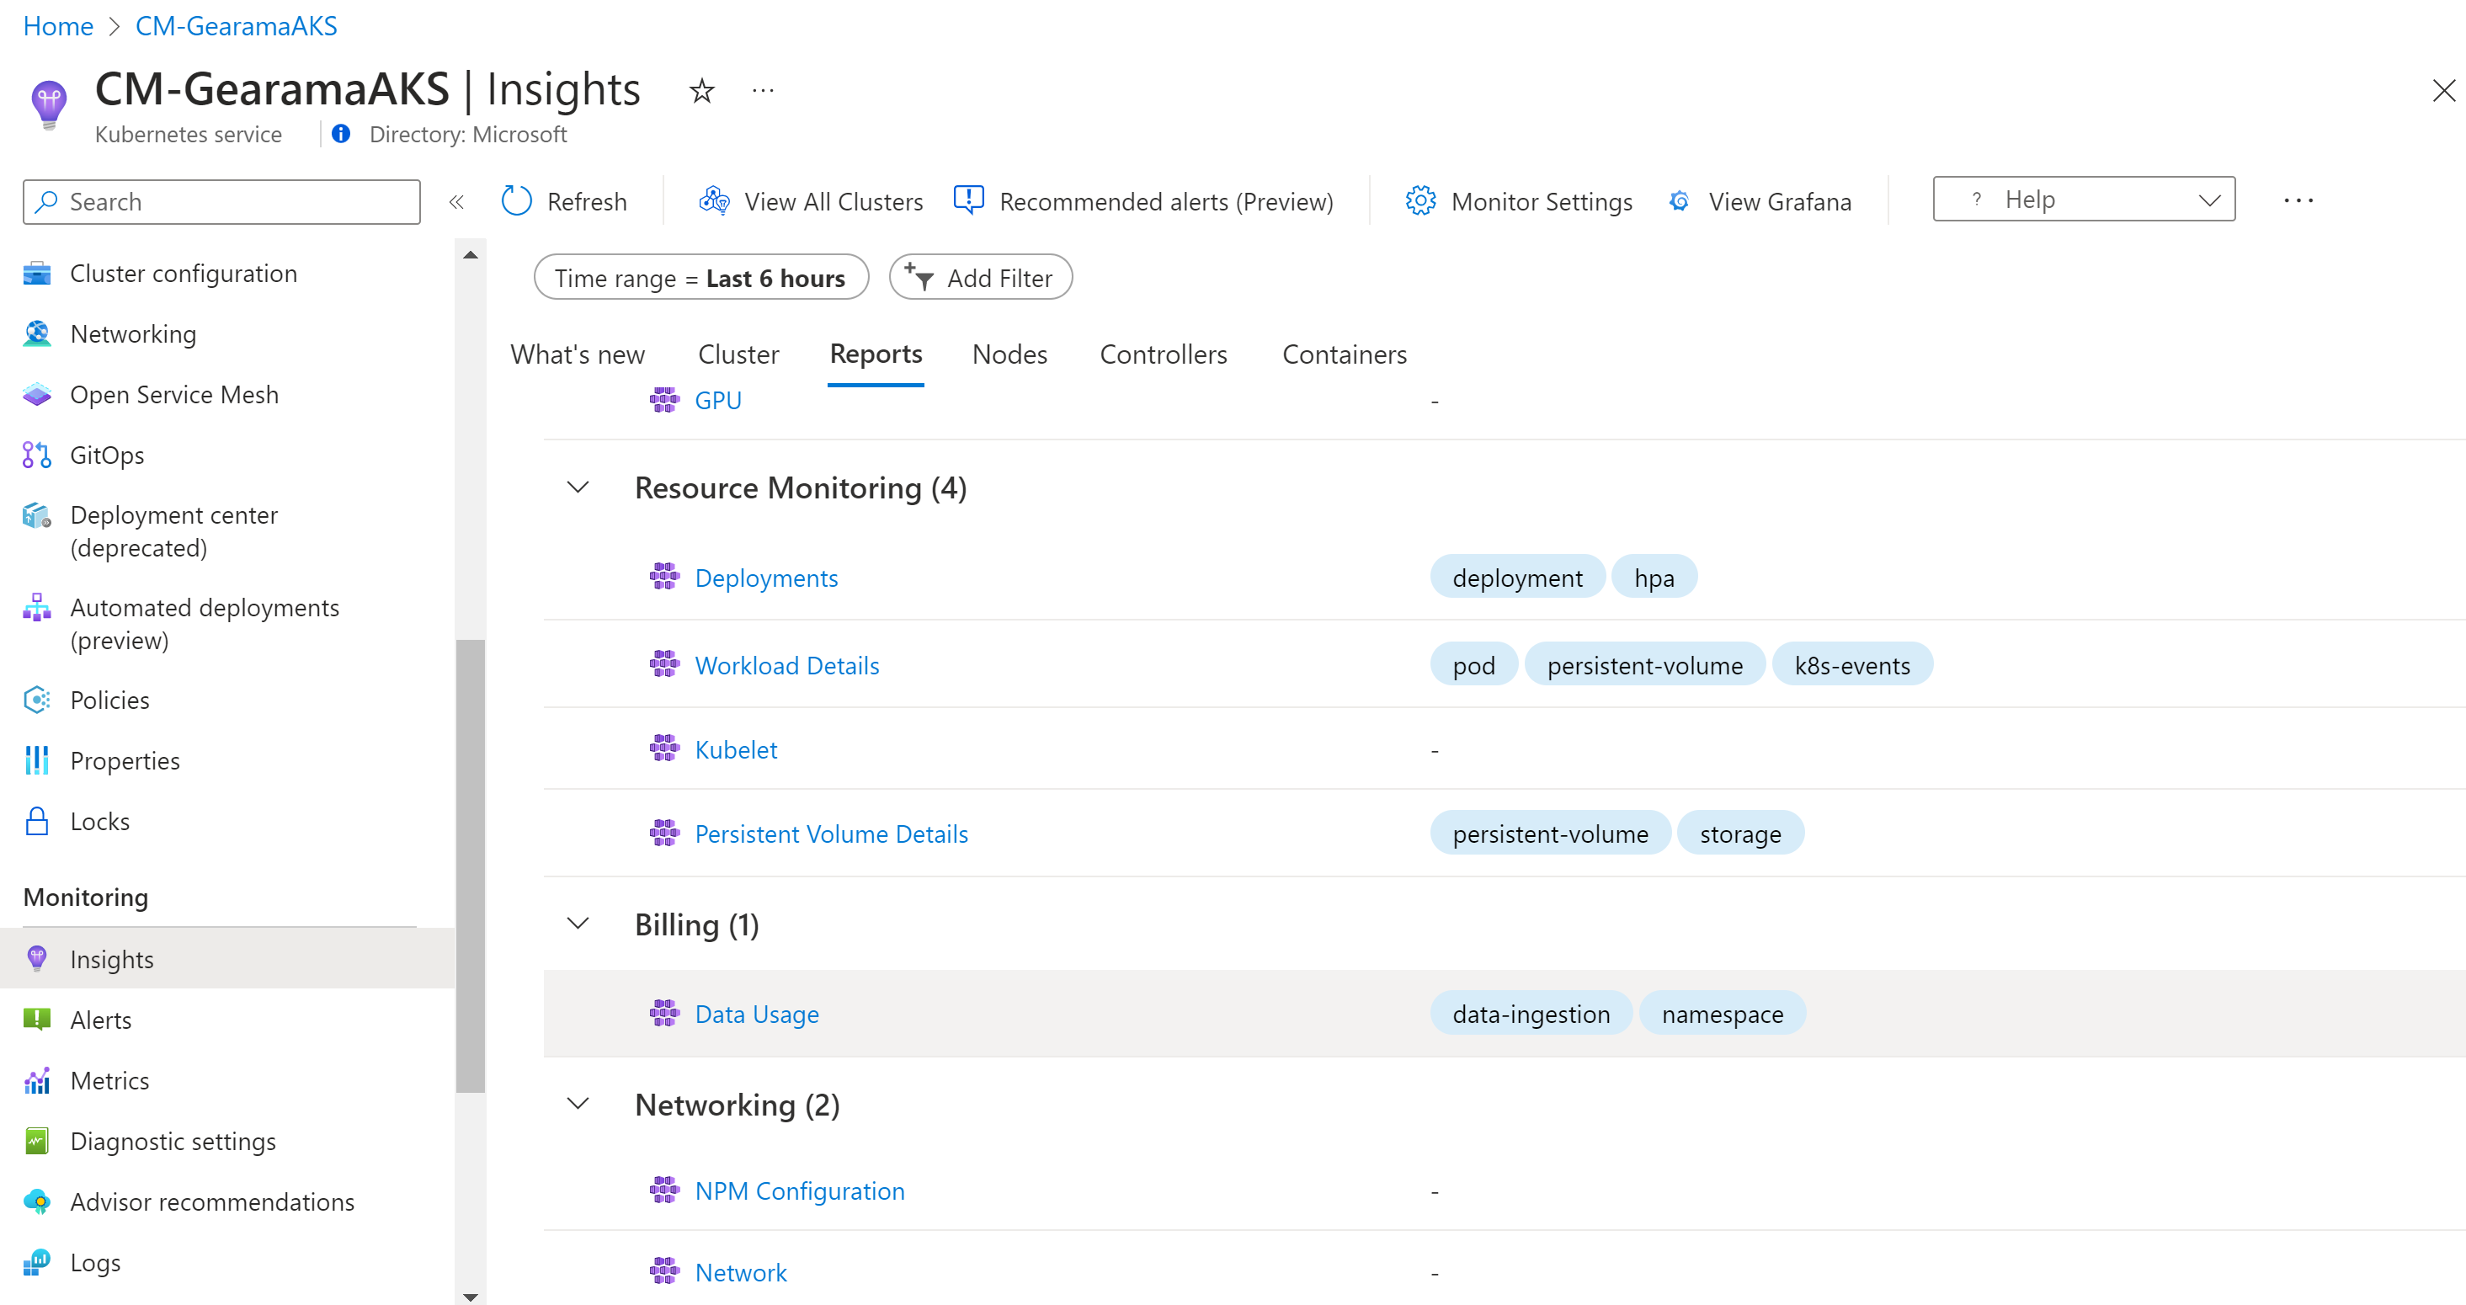Click the data-ingestion tag
The image size is (2466, 1305).
pos(1531,1014)
